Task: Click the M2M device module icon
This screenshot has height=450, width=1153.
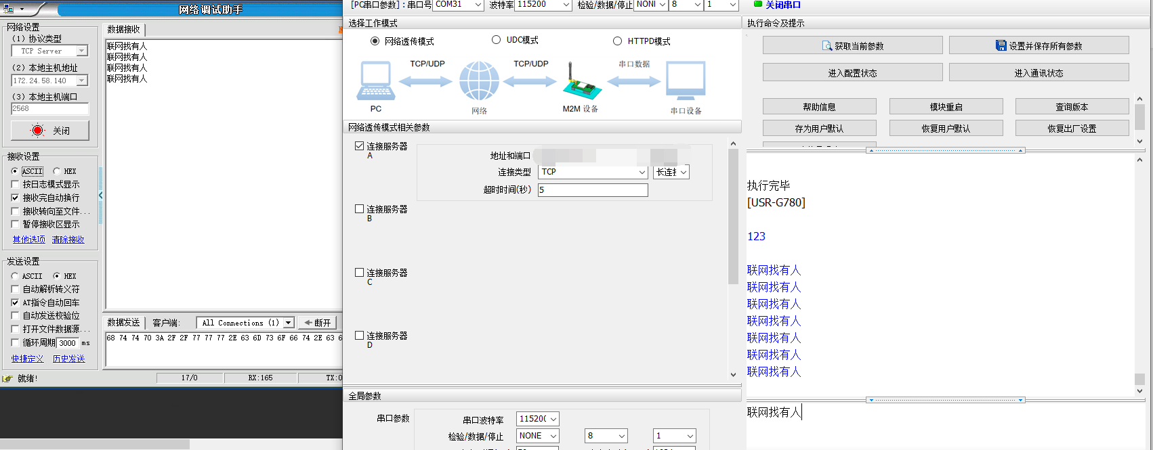Action: pyautogui.click(x=581, y=83)
